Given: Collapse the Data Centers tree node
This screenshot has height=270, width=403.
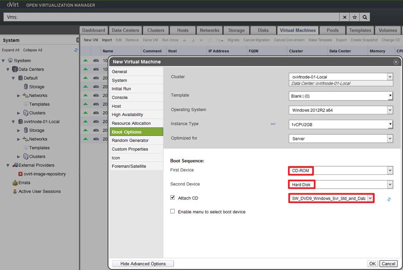Looking at the screenshot, I should 8,69.
